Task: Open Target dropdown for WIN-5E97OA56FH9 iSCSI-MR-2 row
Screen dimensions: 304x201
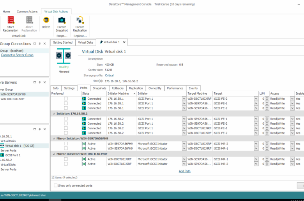Action: [x=256, y=144]
